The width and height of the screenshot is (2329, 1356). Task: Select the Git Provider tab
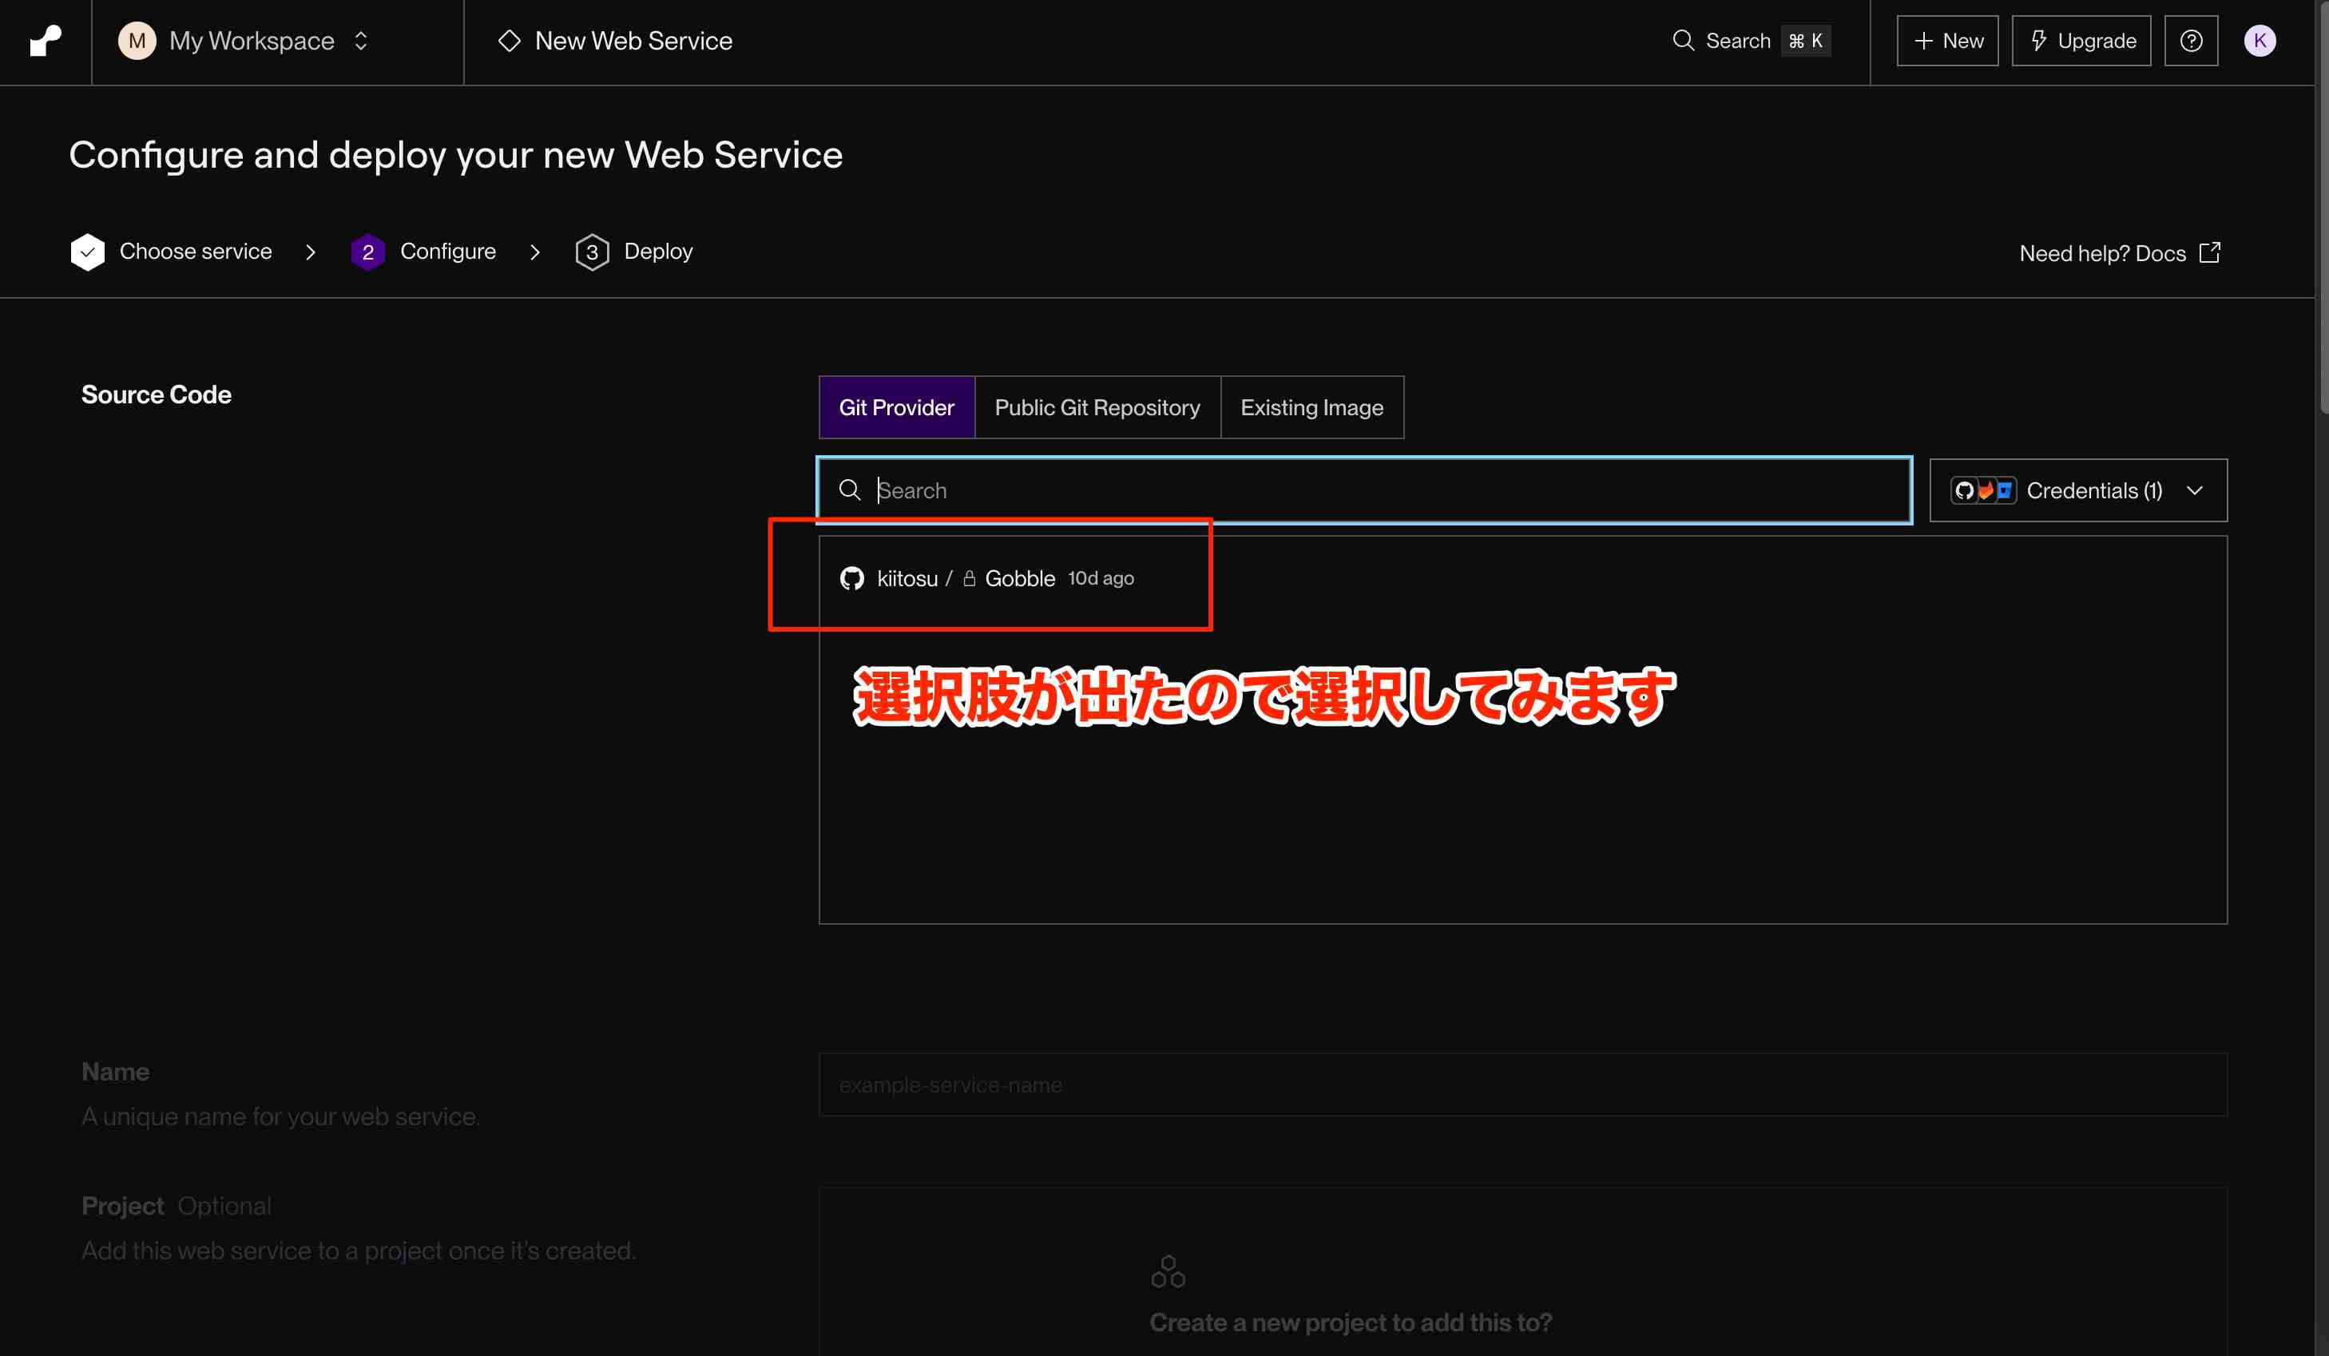(895, 407)
